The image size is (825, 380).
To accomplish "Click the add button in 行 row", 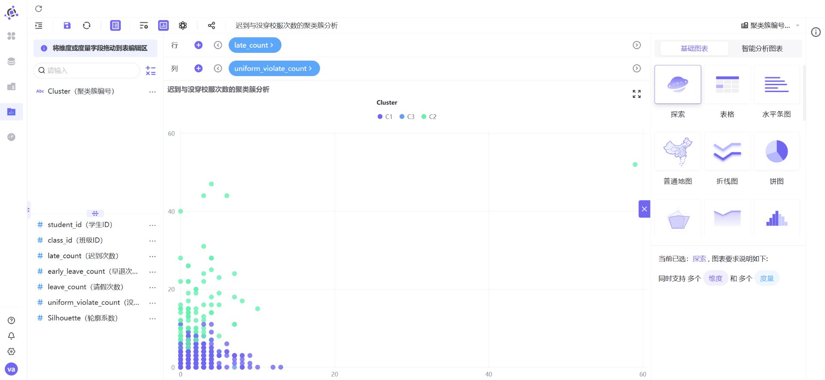I will 199,45.
